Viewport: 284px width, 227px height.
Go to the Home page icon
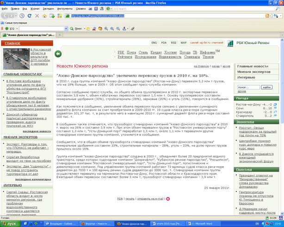tap(44, 16)
